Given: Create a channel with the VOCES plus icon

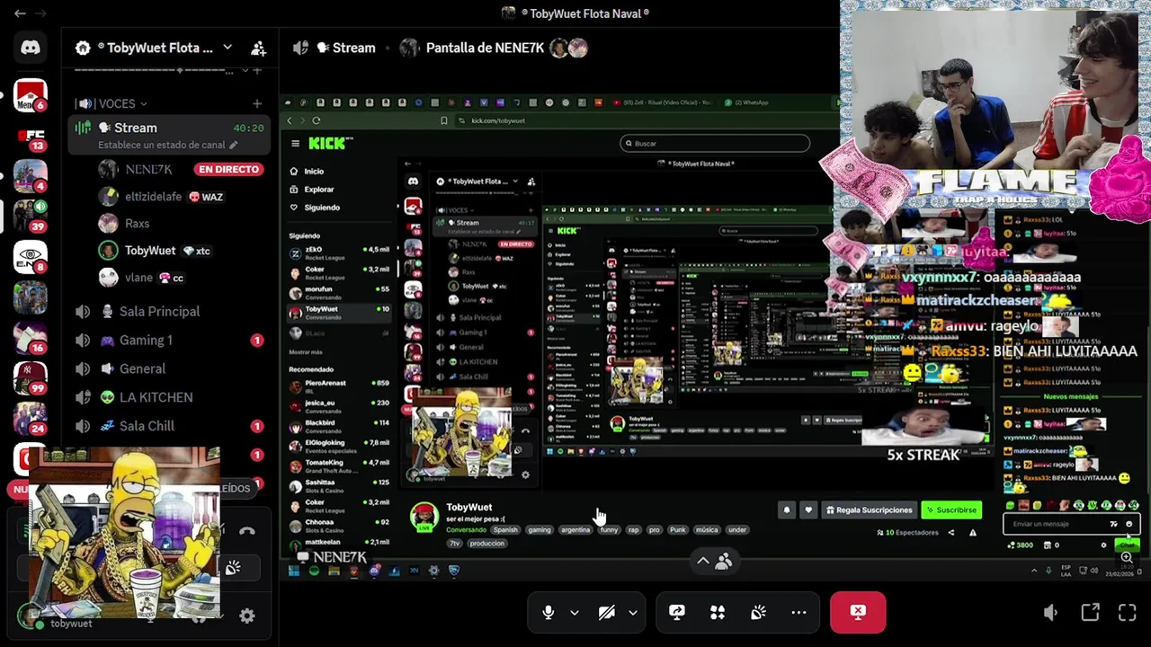Looking at the screenshot, I should 257,103.
